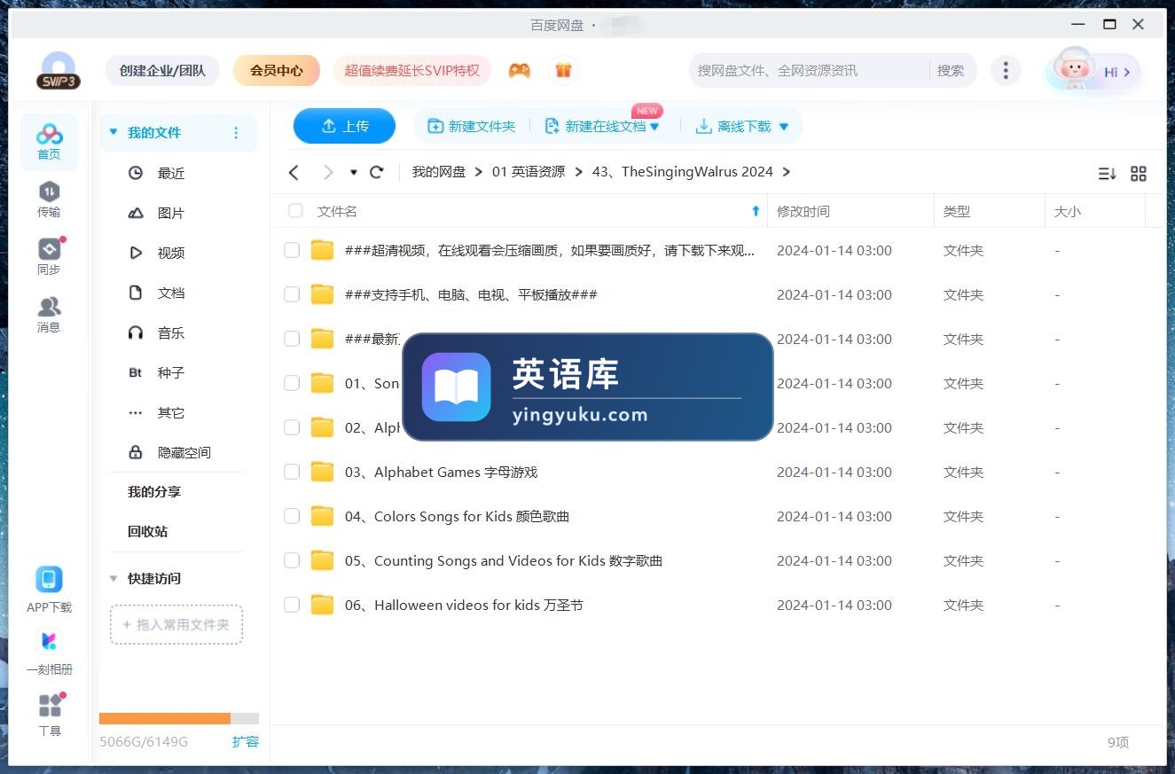Check the box for 03、Alphabet Games folder
The width and height of the screenshot is (1175, 774).
point(292,472)
